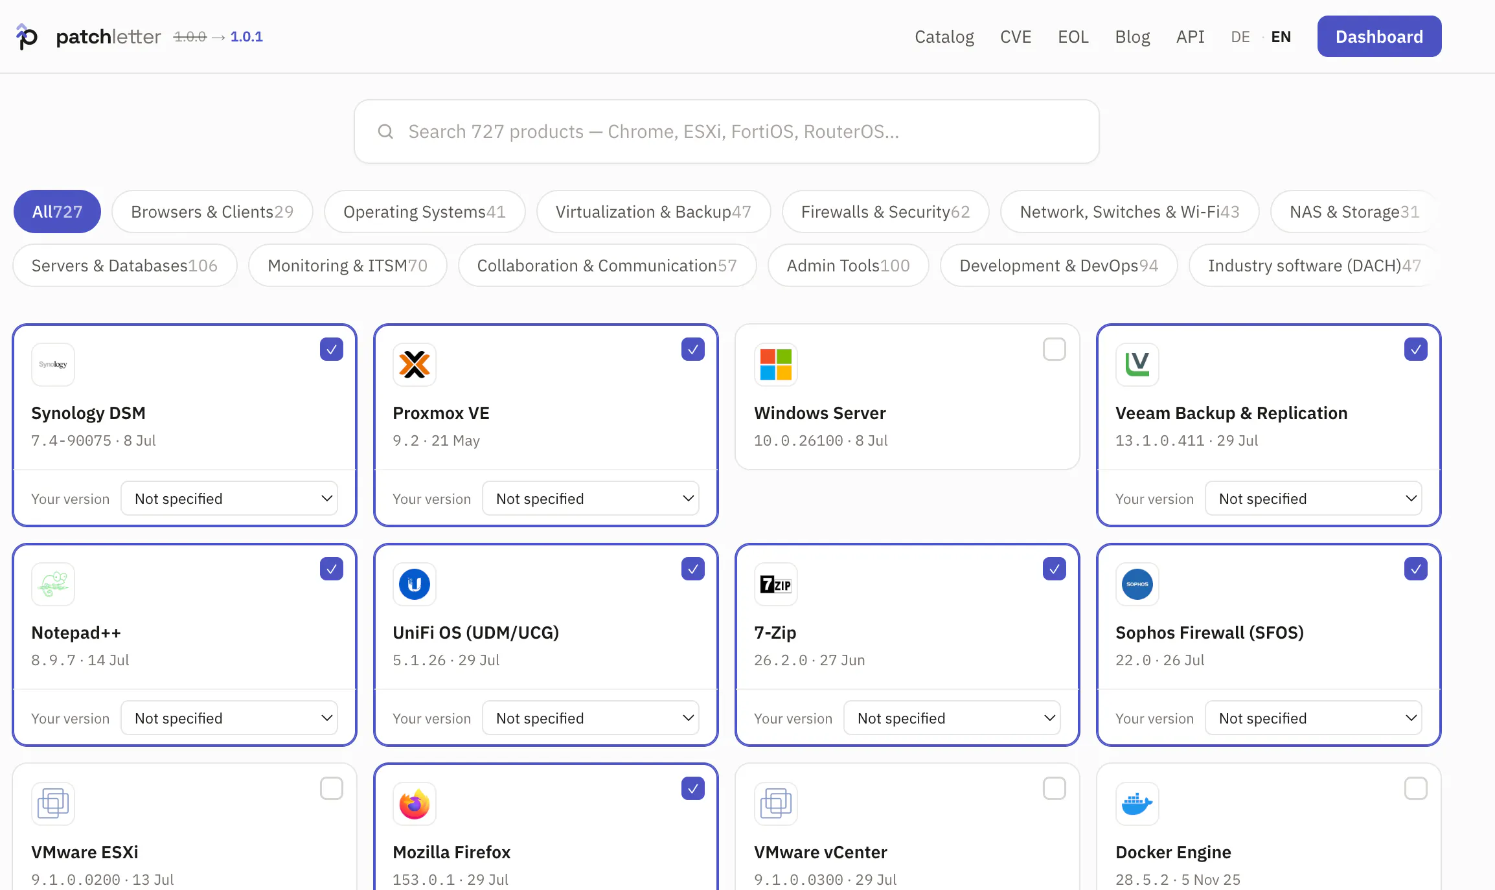The height and width of the screenshot is (890, 1495).
Task: Click the 1.0.1 version link
Action: click(x=247, y=37)
